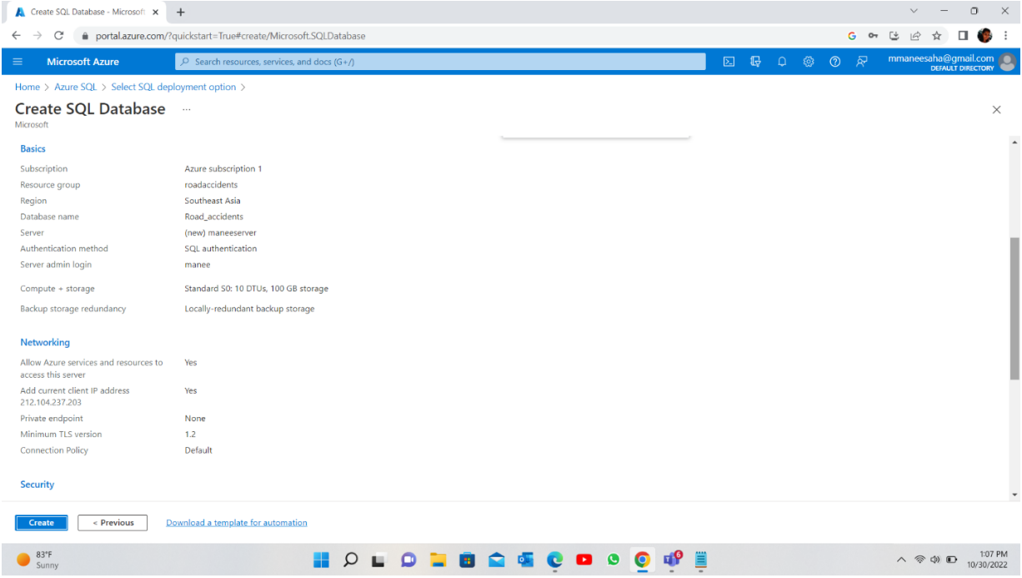Click the Previous button
The width and height of the screenshot is (1022, 578).
[113, 523]
